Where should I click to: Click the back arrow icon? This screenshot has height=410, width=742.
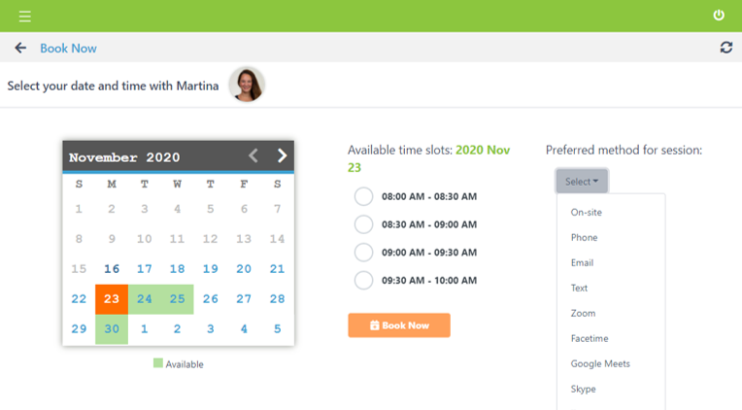[20, 48]
